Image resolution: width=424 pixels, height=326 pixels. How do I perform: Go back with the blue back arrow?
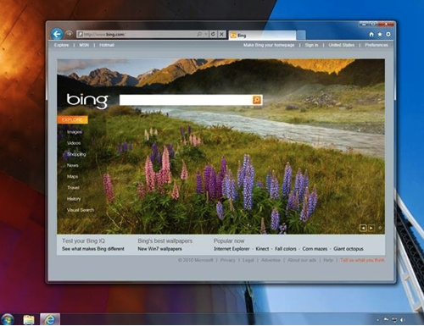click(x=57, y=34)
